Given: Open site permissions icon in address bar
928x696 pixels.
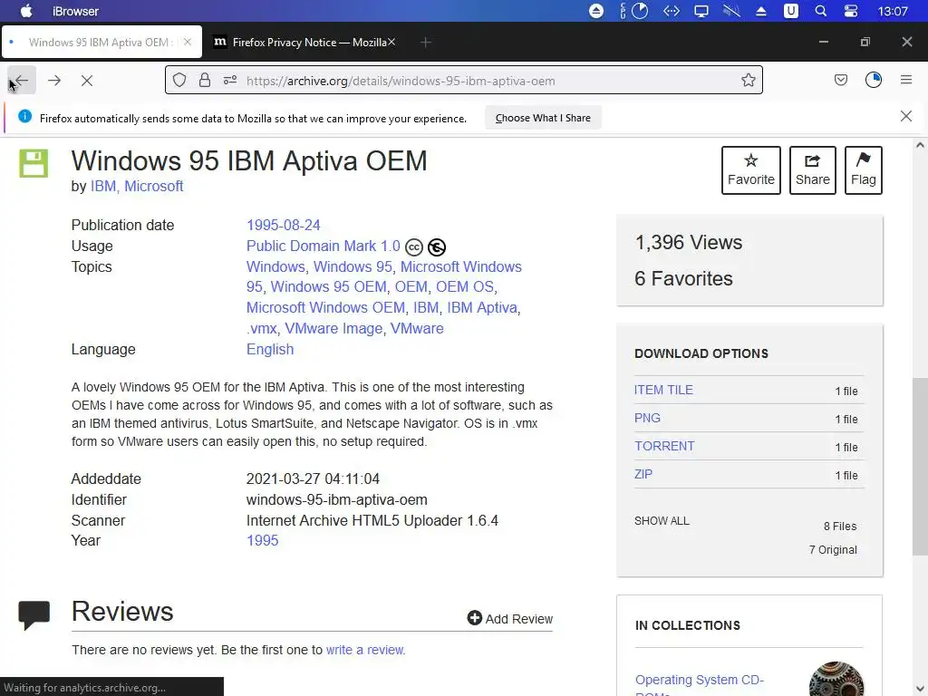Looking at the screenshot, I should pyautogui.click(x=230, y=80).
